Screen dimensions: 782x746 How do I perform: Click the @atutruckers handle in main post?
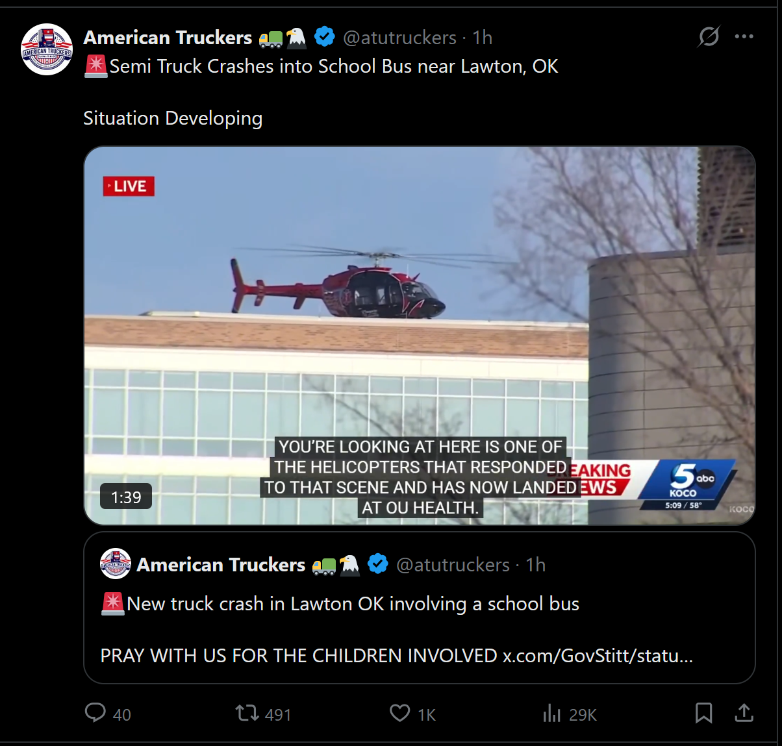point(399,38)
